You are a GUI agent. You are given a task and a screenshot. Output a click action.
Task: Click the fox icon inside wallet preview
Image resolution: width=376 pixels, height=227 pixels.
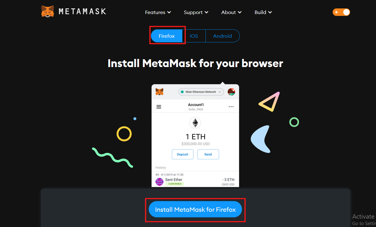[159, 92]
